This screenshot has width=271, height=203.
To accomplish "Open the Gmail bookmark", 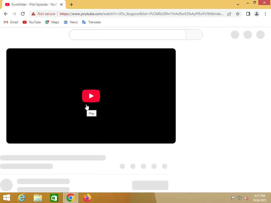I will point(11,22).
